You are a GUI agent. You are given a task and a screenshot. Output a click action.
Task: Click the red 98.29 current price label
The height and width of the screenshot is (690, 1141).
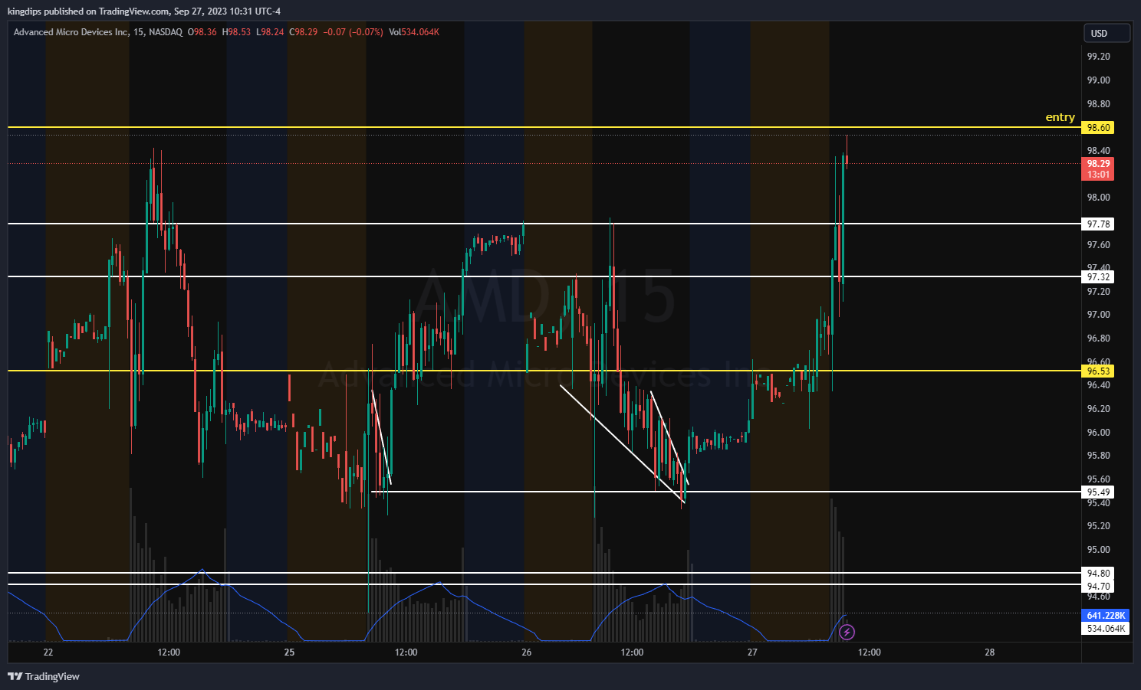click(x=1098, y=163)
